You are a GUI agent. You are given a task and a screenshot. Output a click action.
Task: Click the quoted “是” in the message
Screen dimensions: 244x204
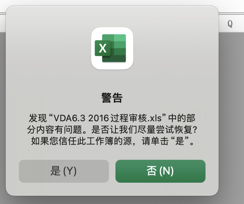(180, 141)
